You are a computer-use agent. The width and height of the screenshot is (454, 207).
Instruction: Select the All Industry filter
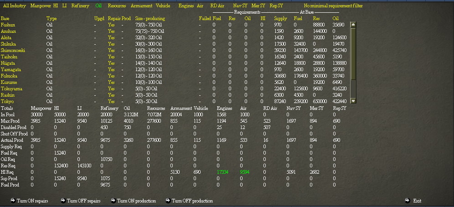(15, 5)
